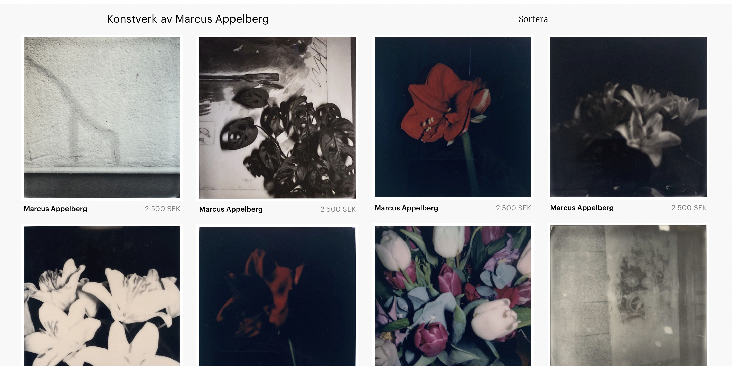Click 2 500 SEK price under textured wall
This screenshot has height=366, width=732.
coord(163,209)
